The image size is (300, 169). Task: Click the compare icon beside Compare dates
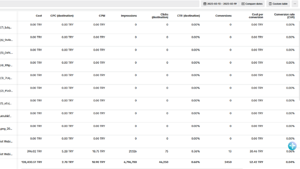point(243,4)
